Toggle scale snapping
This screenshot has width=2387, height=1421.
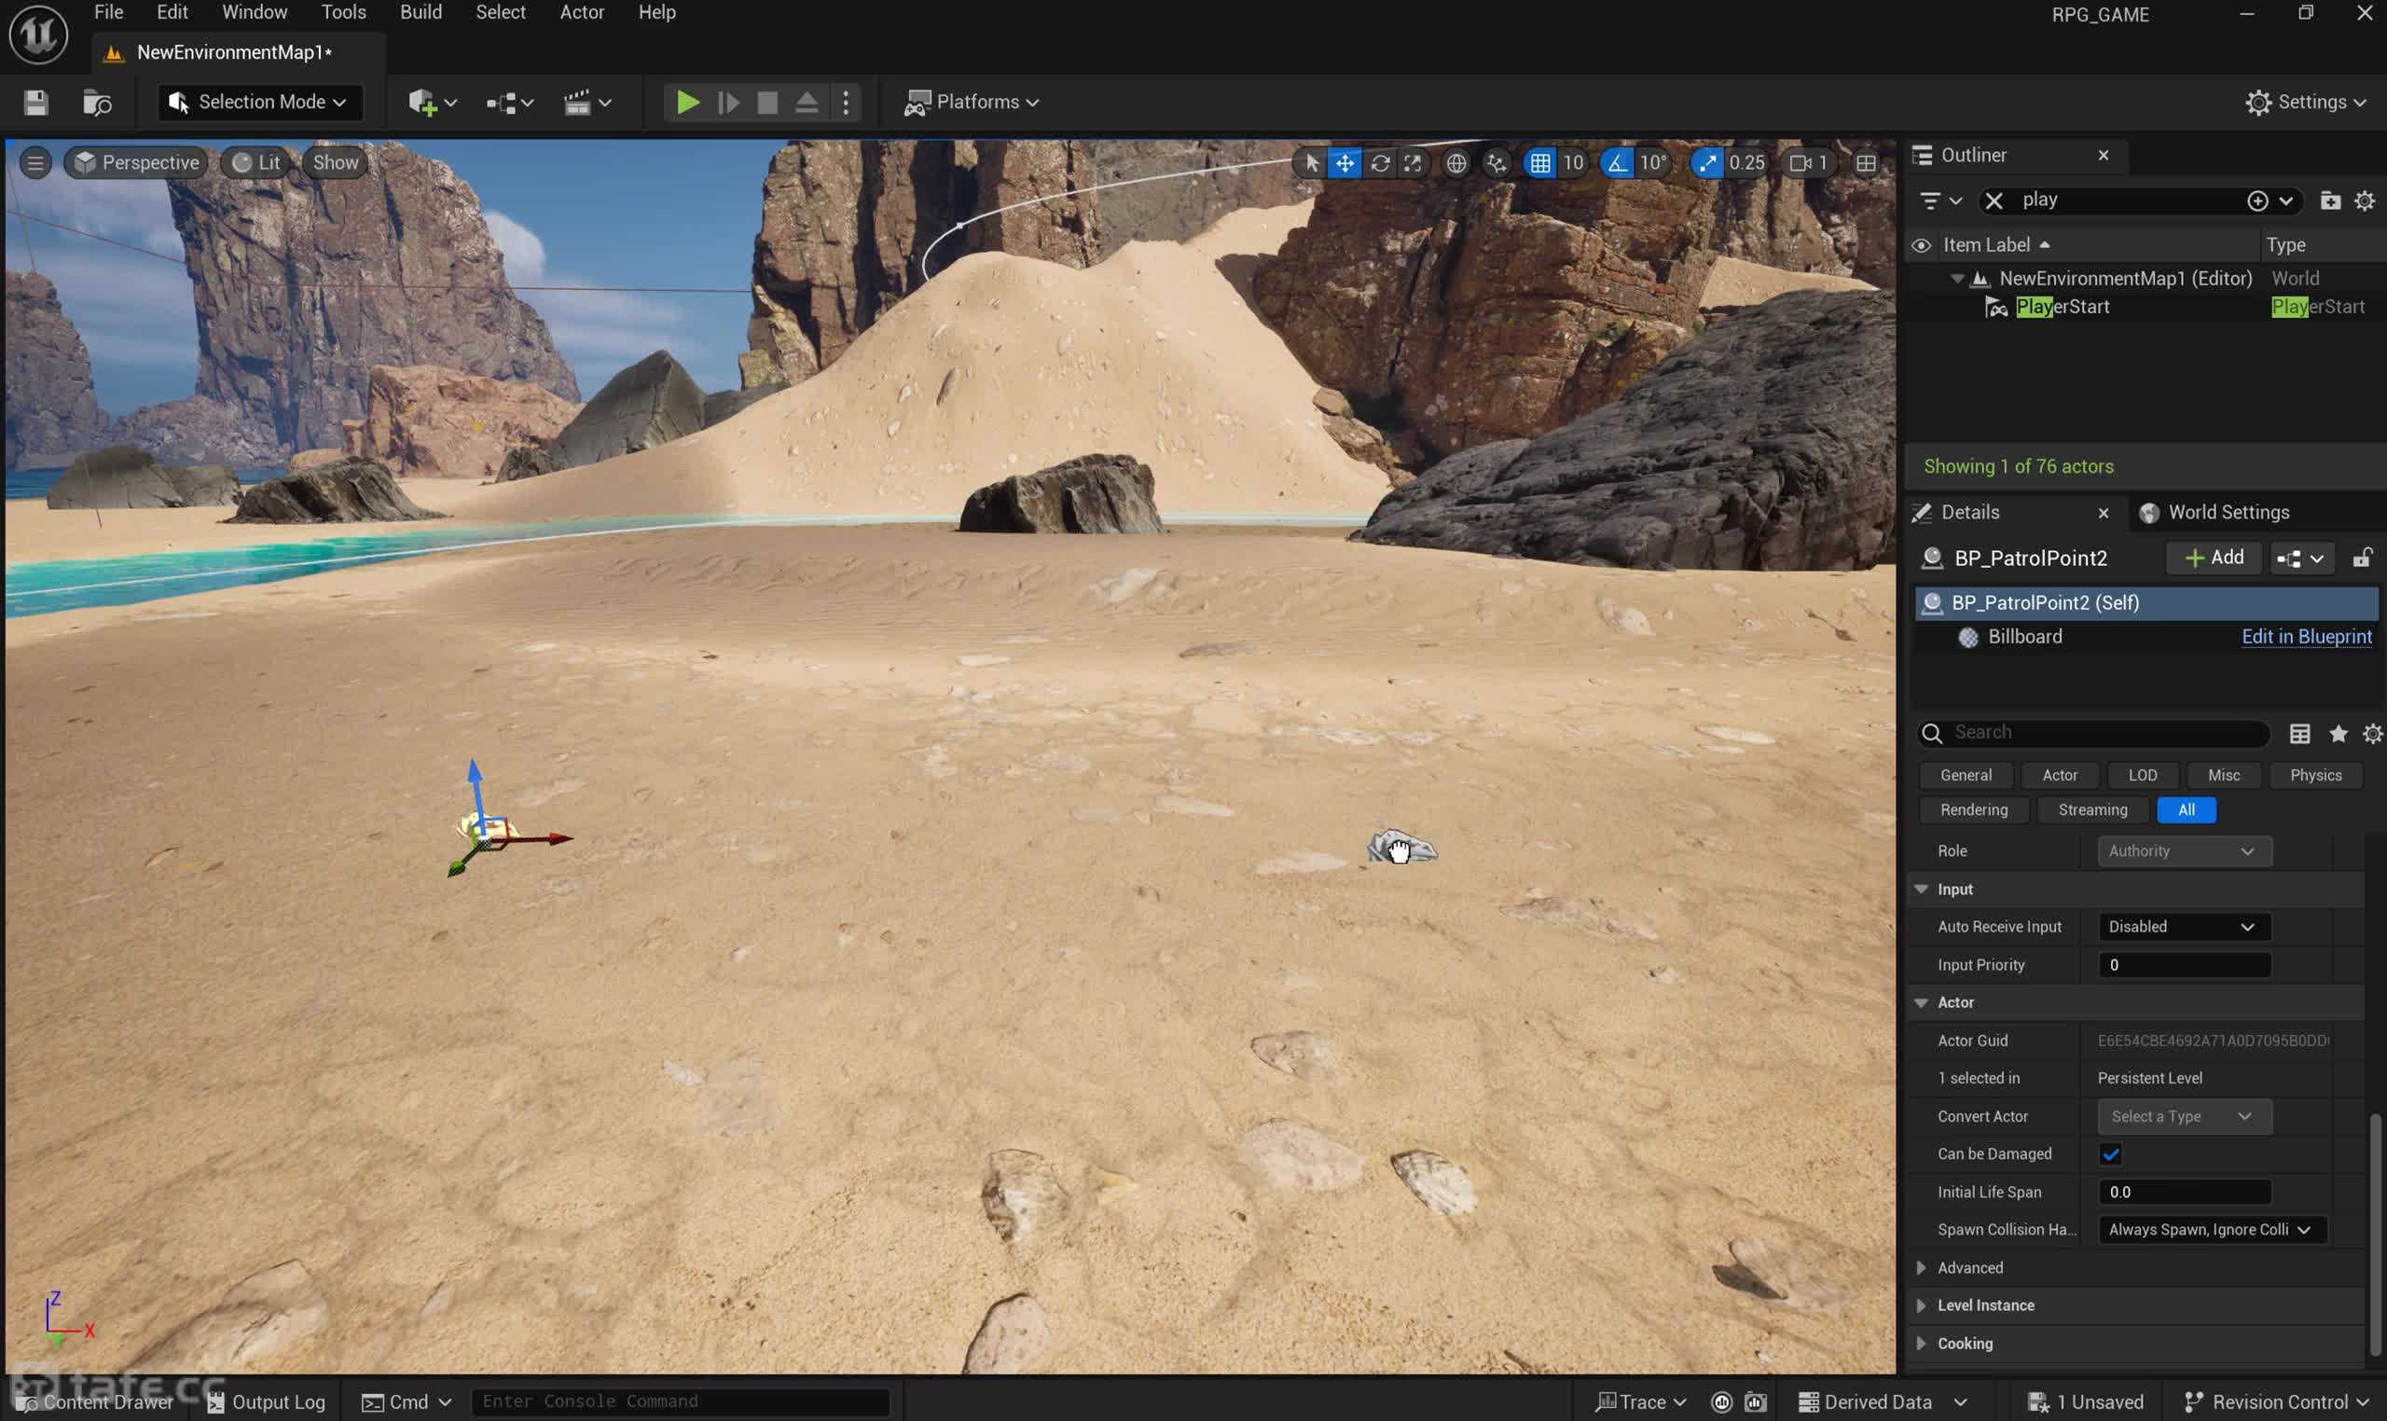click(1707, 163)
